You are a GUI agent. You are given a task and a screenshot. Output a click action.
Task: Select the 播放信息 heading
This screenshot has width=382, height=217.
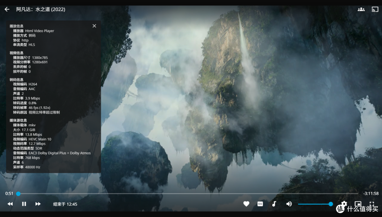click(x=17, y=26)
